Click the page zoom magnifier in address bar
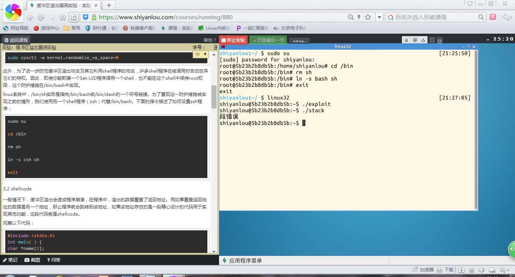 tap(351, 17)
